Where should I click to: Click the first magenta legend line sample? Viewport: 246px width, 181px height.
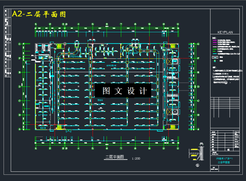[x=214, y=40]
